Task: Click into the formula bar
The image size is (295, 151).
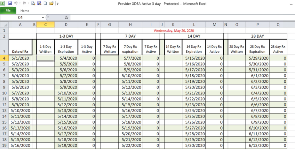Action: [x=182, y=18]
